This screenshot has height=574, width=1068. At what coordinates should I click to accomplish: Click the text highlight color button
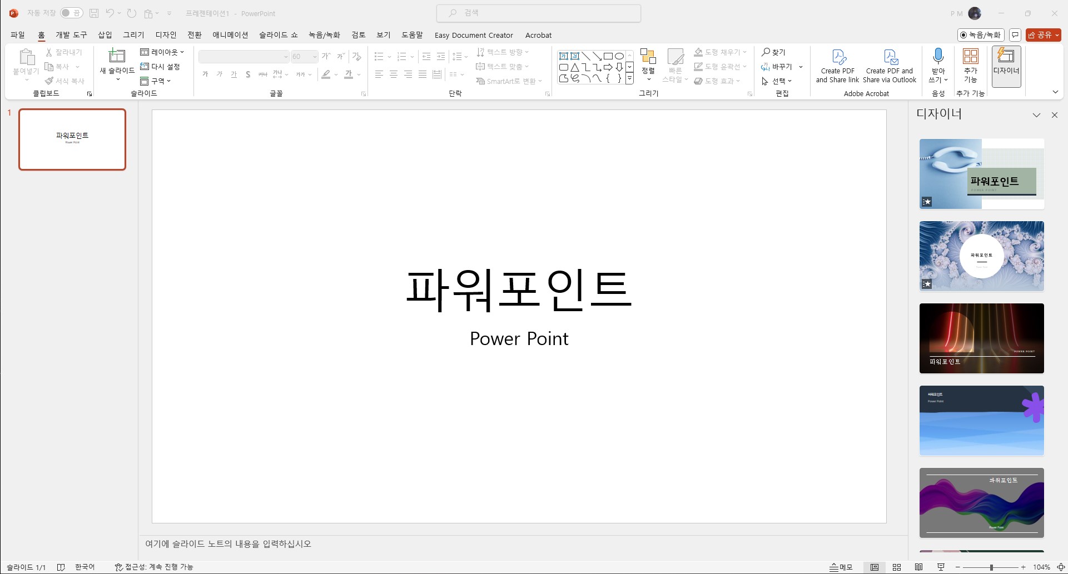pos(326,74)
